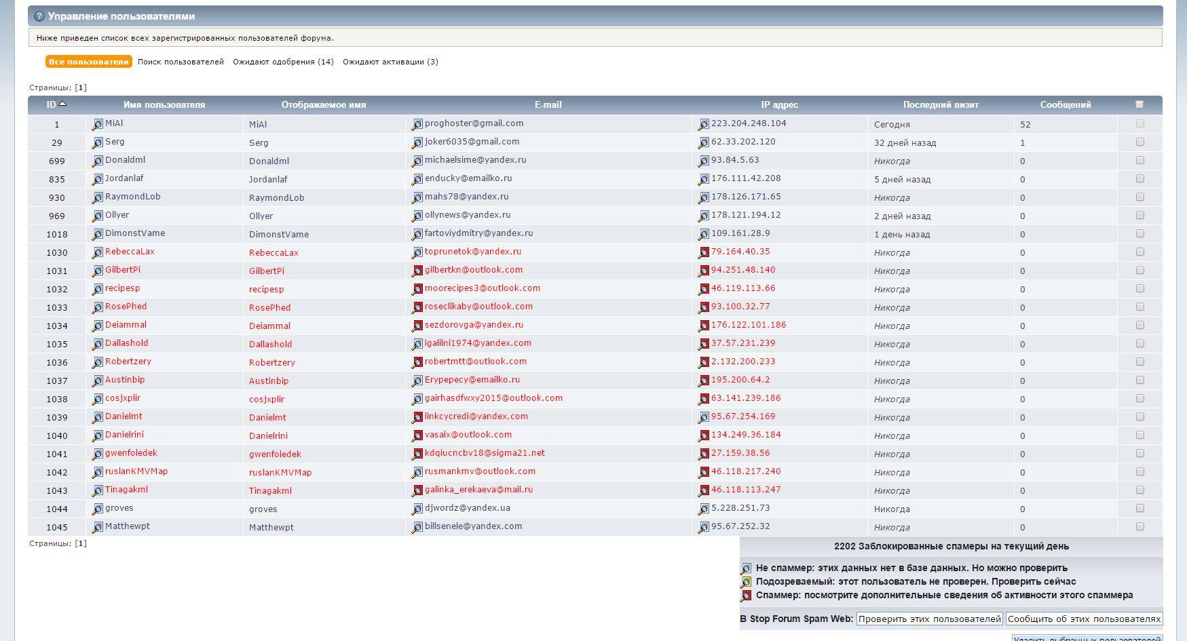Click the spammer icon beside moorecipes3@outlook.com

pyautogui.click(x=417, y=289)
